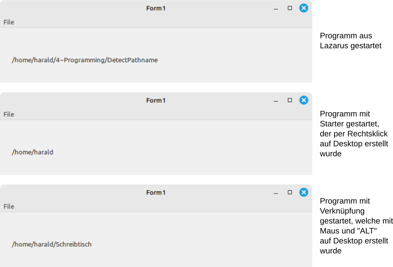393x267 pixels.
Task: Click the /home/harald/4~Programming/DetectPathname path label
Action: (85, 60)
